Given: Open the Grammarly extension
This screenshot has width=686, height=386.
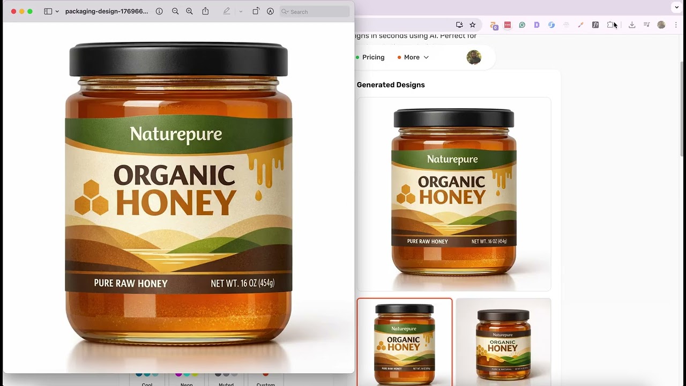Looking at the screenshot, I should (x=522, y=25).
